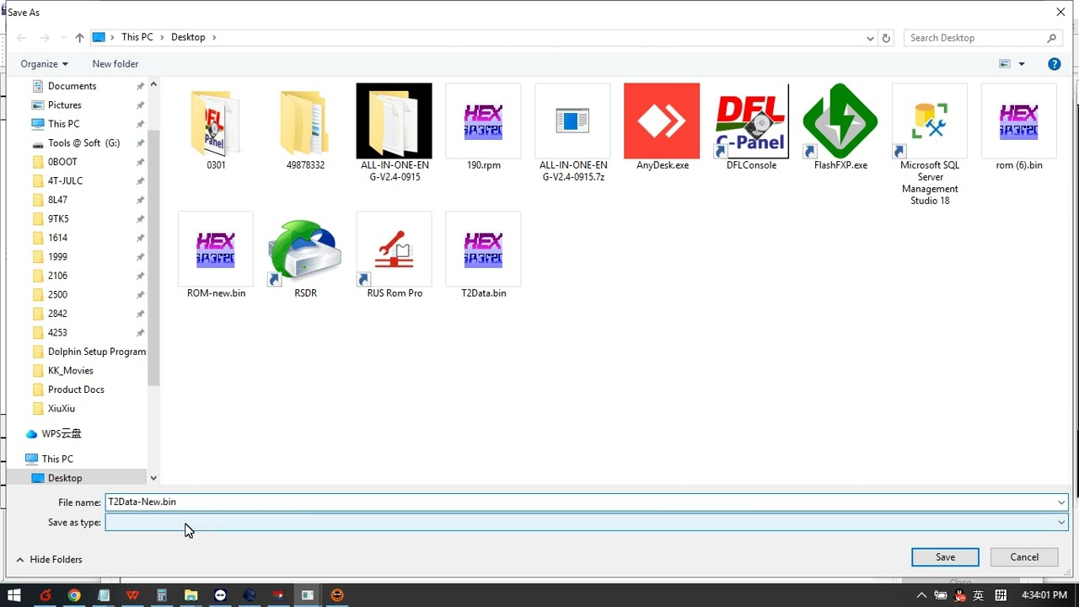The width and height of the screenshot is (1079, 607).
Task: Open the Save as type dropdown
Action: point(1061,523)
